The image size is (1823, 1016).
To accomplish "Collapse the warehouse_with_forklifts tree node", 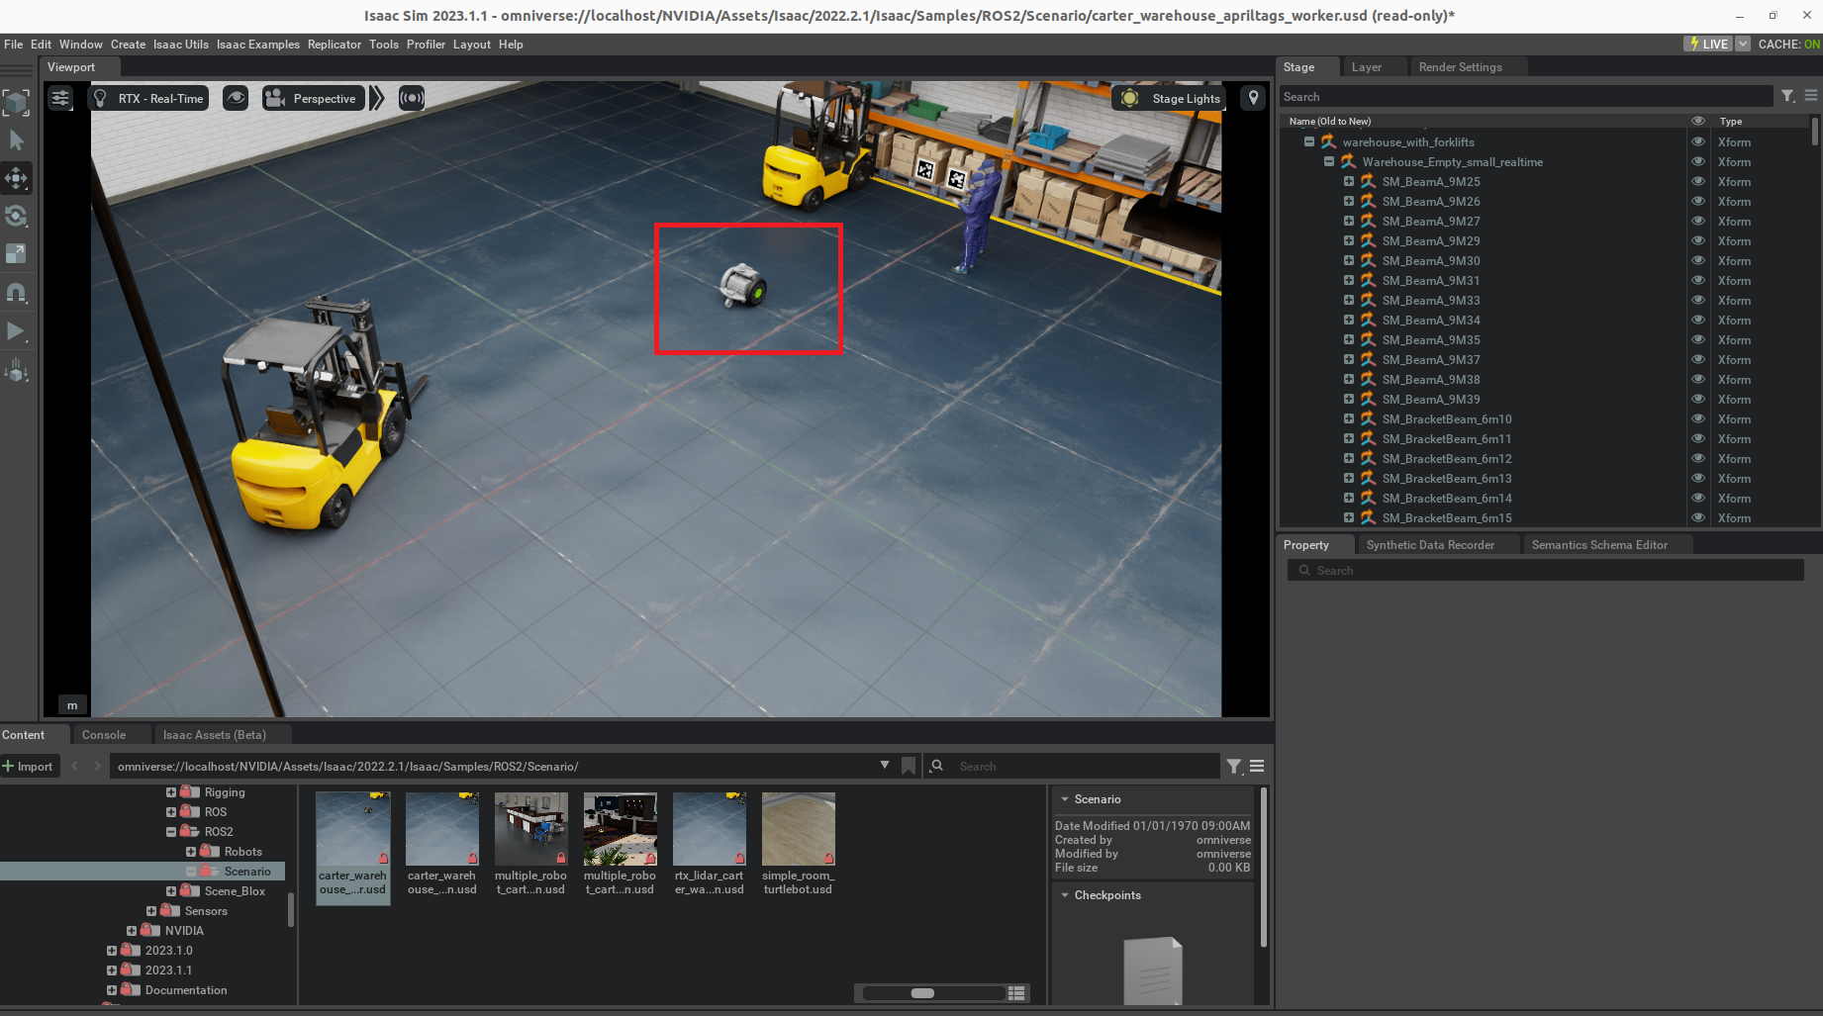I will (x=1309, y=142).
